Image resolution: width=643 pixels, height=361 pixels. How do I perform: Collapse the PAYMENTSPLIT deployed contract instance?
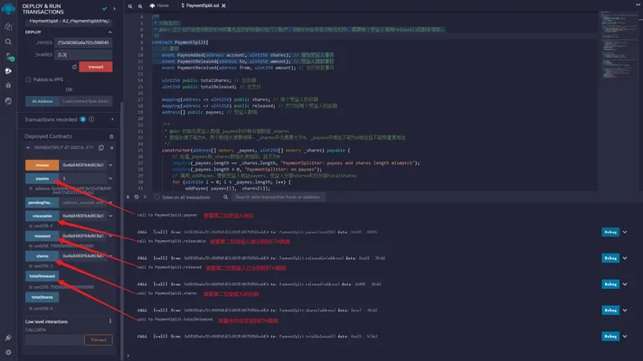pyautogui.click(x=28, y=148)
